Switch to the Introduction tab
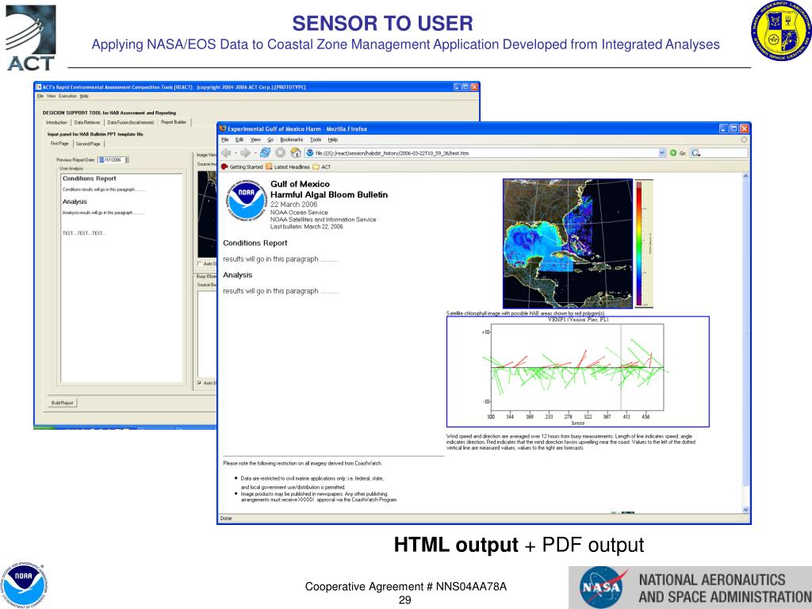This screenshot has width=812, height=609. tap(56, 122)
